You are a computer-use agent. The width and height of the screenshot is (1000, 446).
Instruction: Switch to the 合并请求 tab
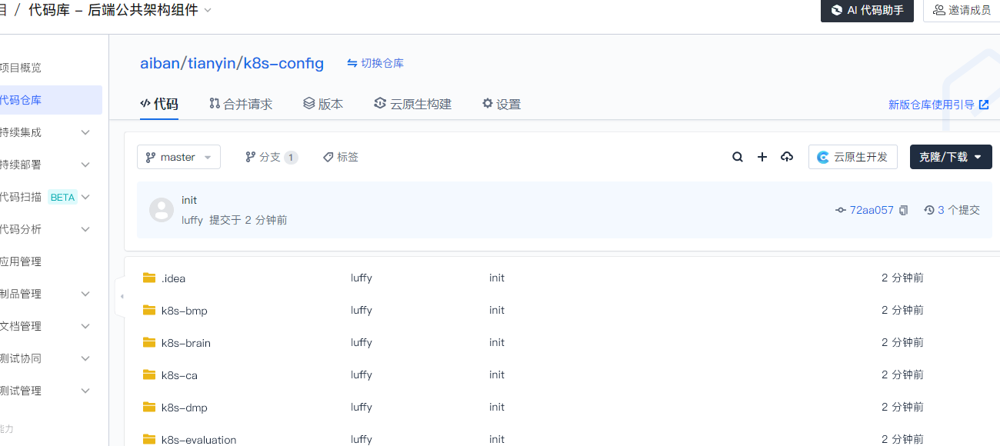[241, 104]
